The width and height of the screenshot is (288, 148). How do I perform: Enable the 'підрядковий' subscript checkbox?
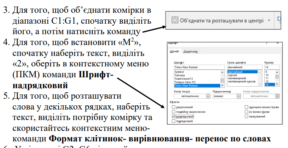(174, 121)
